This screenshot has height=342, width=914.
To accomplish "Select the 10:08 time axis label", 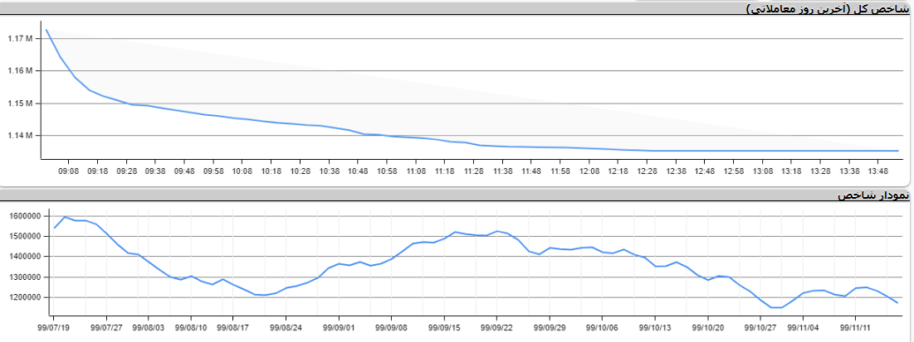I will 242,171.
